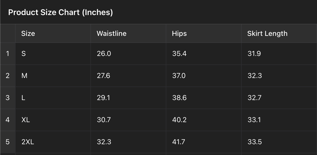Click the S size cell

click(24, 54)
